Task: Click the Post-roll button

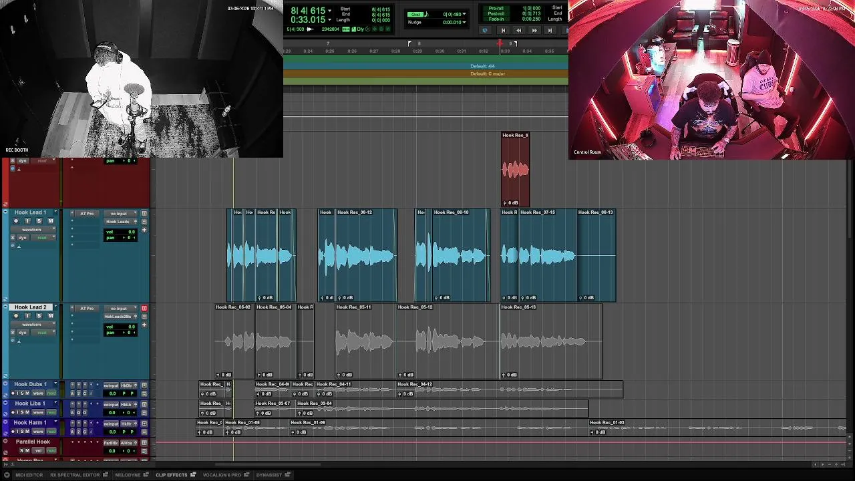Action: coord(496,13)
